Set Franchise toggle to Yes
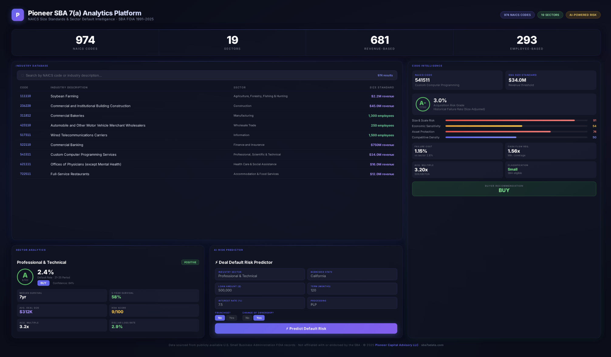Image resolution: width=611 pixels, height=357 pixels. (231, 318)
